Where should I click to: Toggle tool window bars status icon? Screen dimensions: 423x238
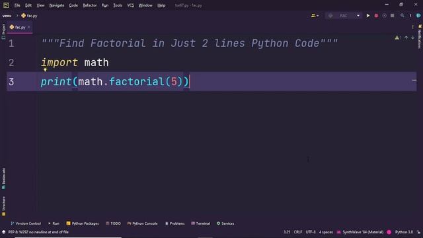[x=3, y=232]
